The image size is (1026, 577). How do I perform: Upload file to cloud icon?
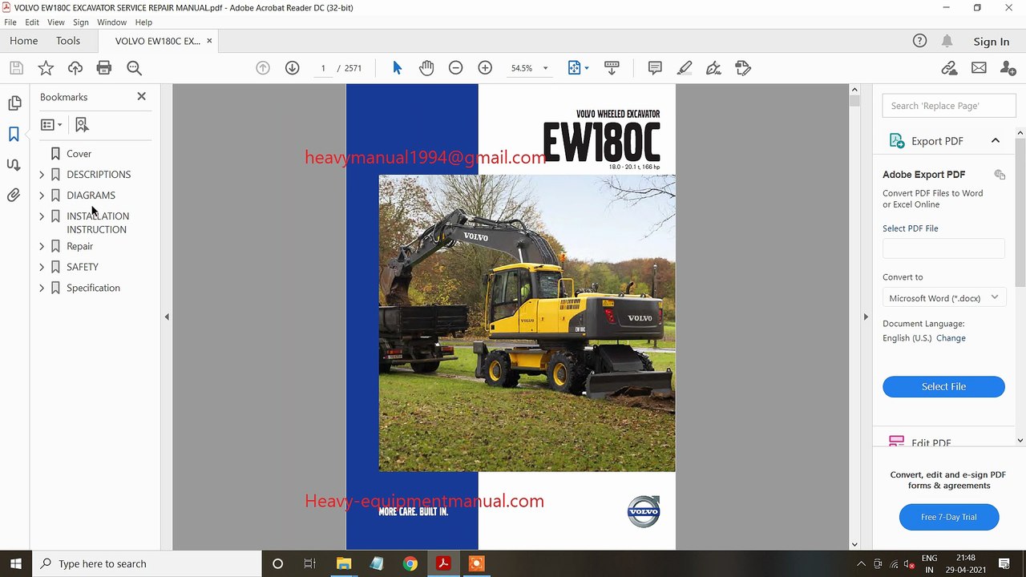tap(75, 68)
